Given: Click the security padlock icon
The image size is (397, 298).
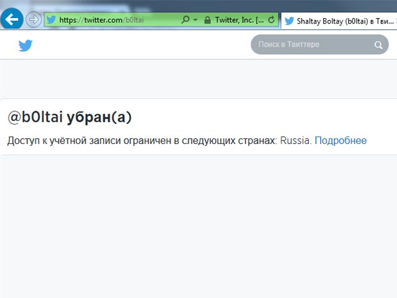Looking at the screenshot, I should (207, 20).
